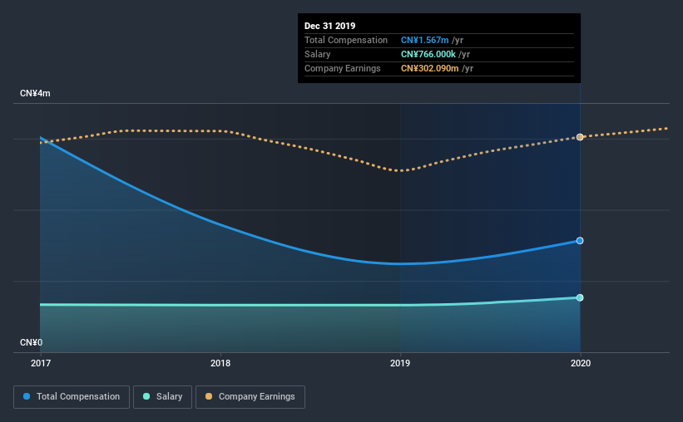Click the blue dot in Total Compensation legend
Image resolution: width=683 pixels, height=422 pixels.
[27, 396]
